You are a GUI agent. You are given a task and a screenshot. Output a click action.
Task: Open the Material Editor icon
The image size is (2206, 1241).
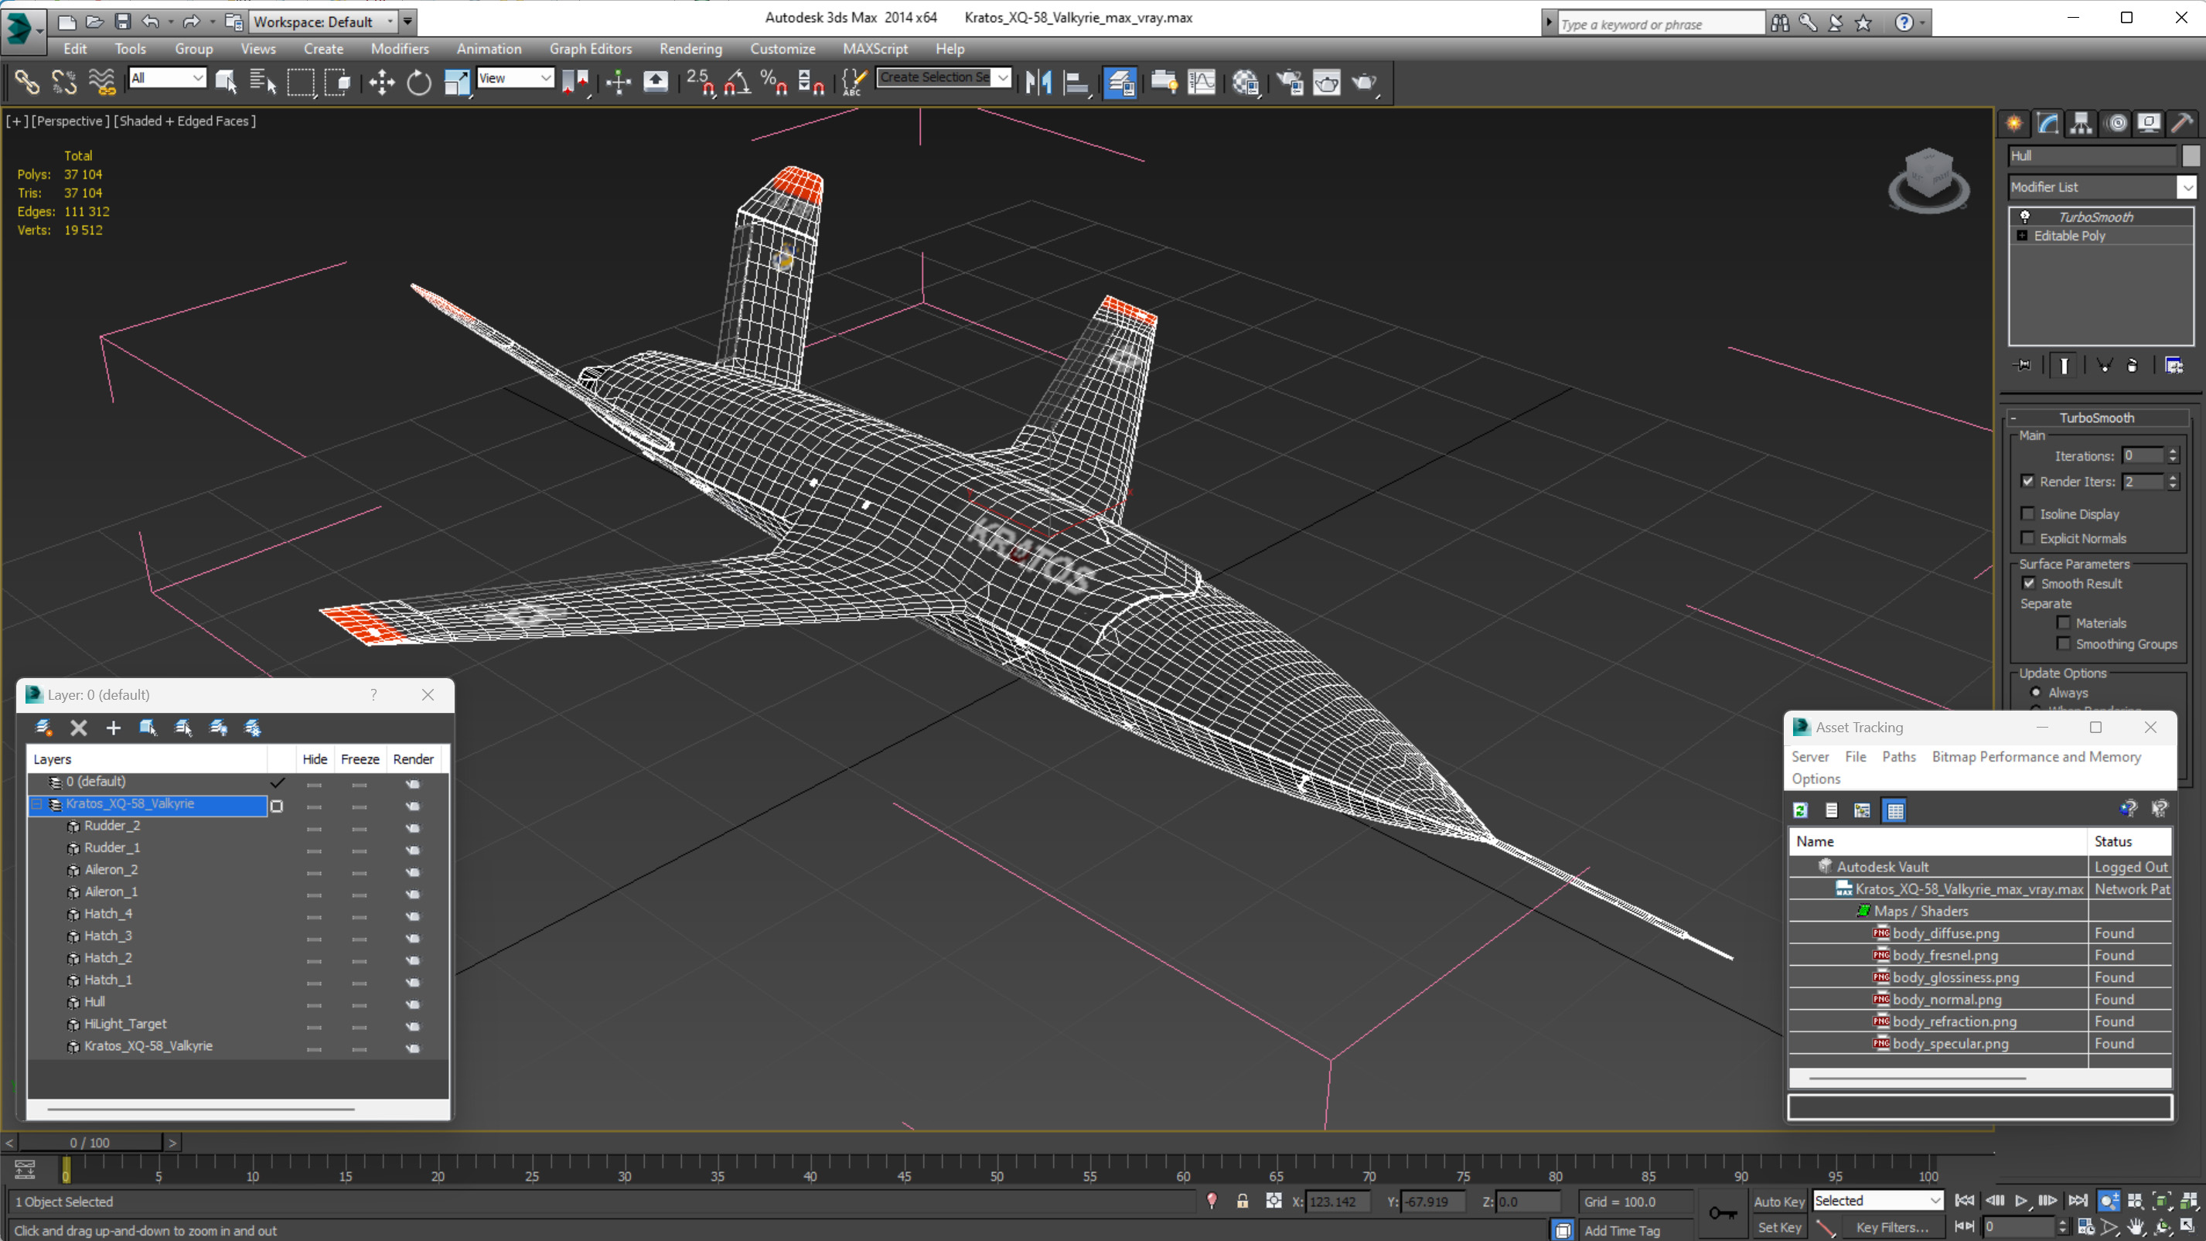click(x=1246, y=83)
